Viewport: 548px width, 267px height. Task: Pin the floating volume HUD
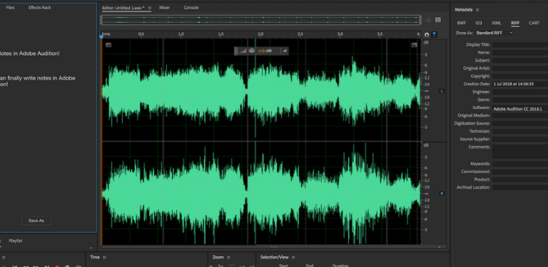[285, 51]
